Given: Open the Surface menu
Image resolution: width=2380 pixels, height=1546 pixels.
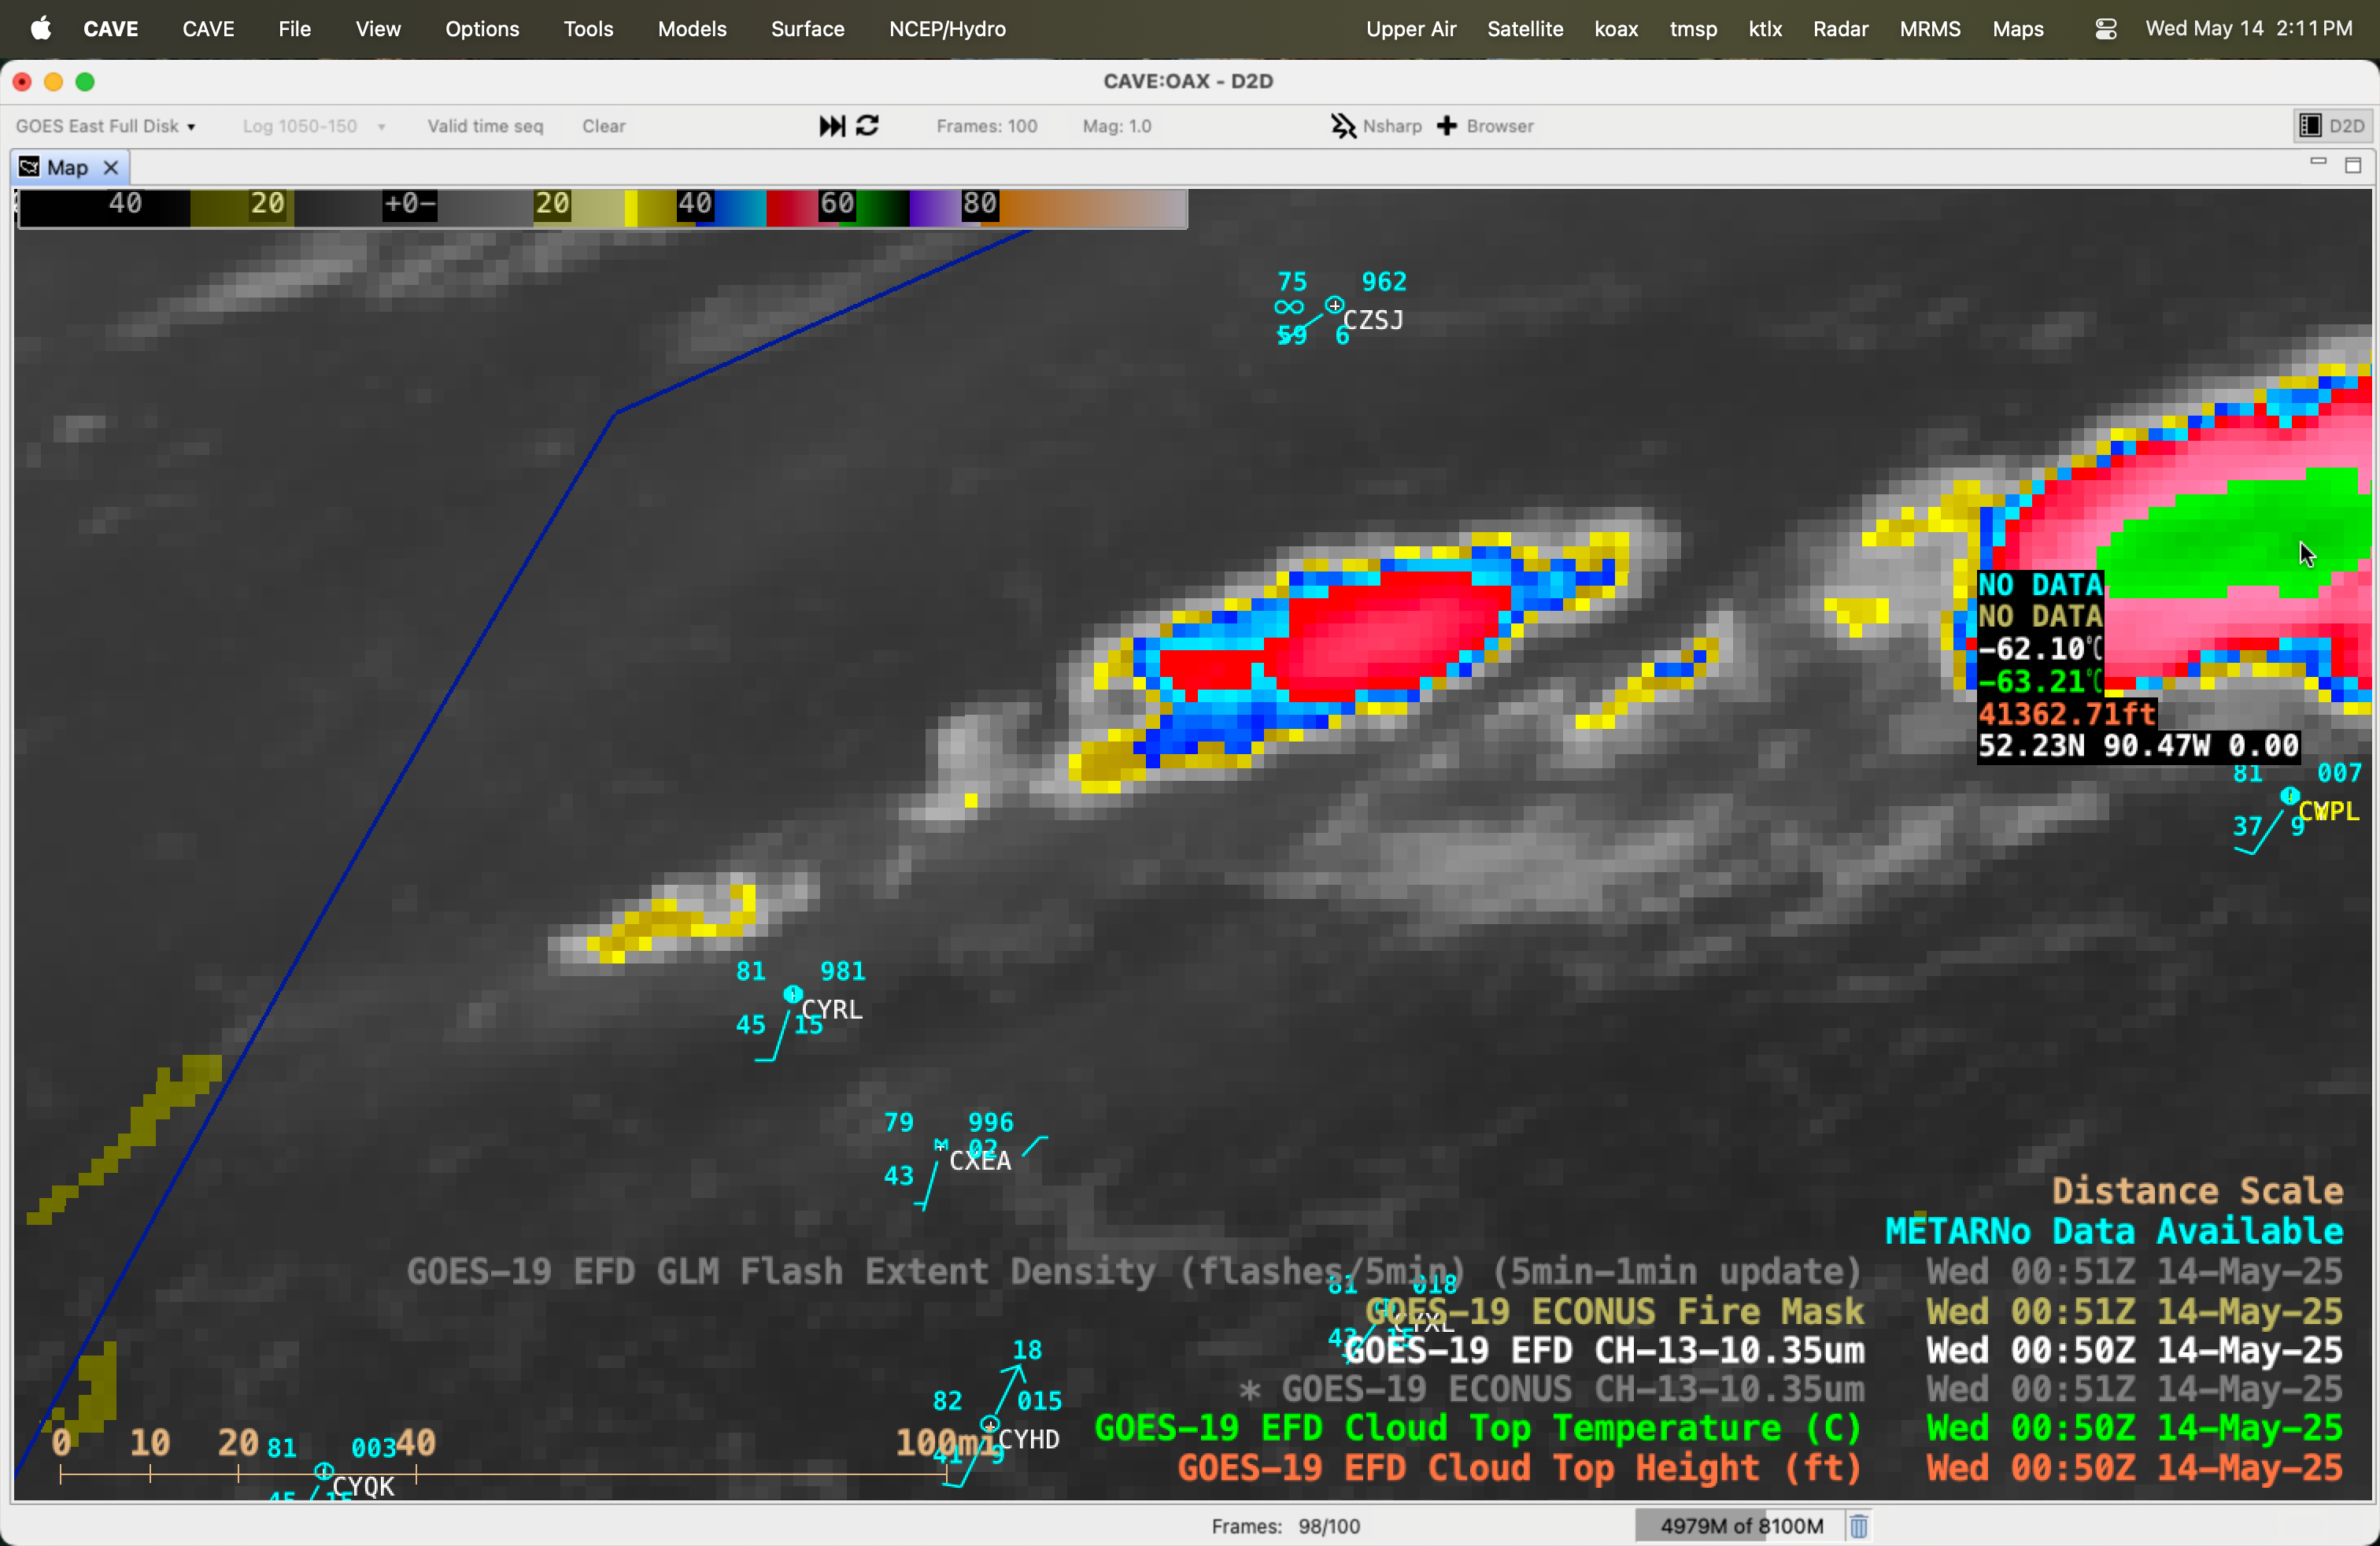Looking at the screenshot, I should 807,29.
